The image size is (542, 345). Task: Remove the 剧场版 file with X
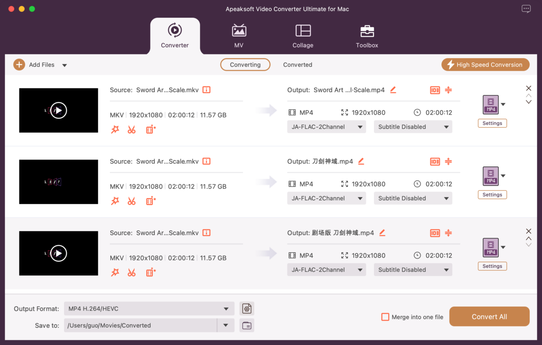pyautogui.click(x=528, y=231)
